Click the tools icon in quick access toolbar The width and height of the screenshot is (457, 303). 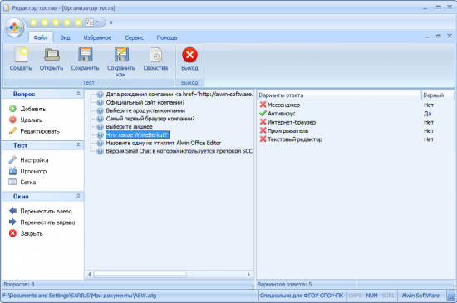click(89, 22)
